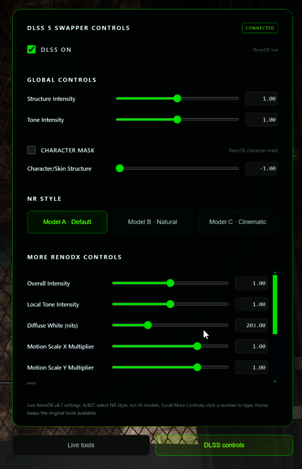Image resolution: width=302 pixels, height=469 pixels.
Task: Click the Overall Intensity slider handle
Action: (170, 283)
